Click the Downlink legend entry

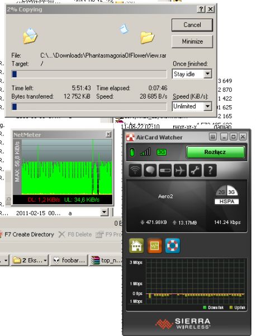[x=213, y=307]
